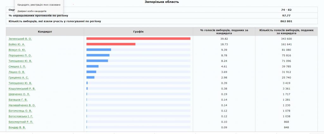Open Тимошенко Ю. В. link with 8.24%

[x=20, y=61]
